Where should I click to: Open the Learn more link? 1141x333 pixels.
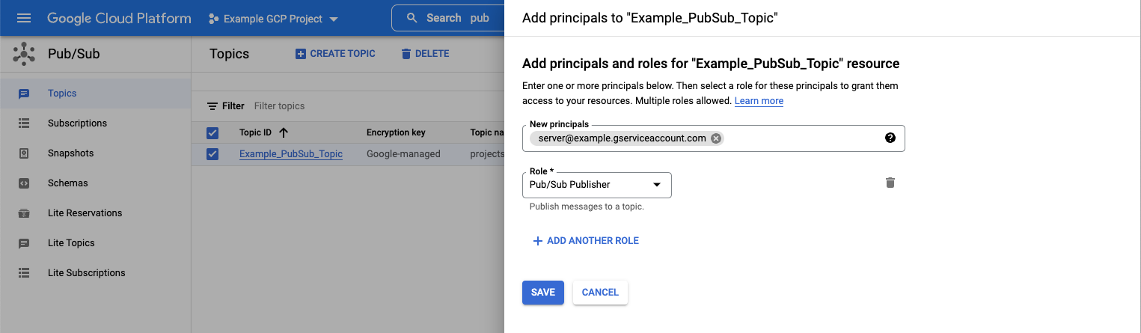pos(759,101)
